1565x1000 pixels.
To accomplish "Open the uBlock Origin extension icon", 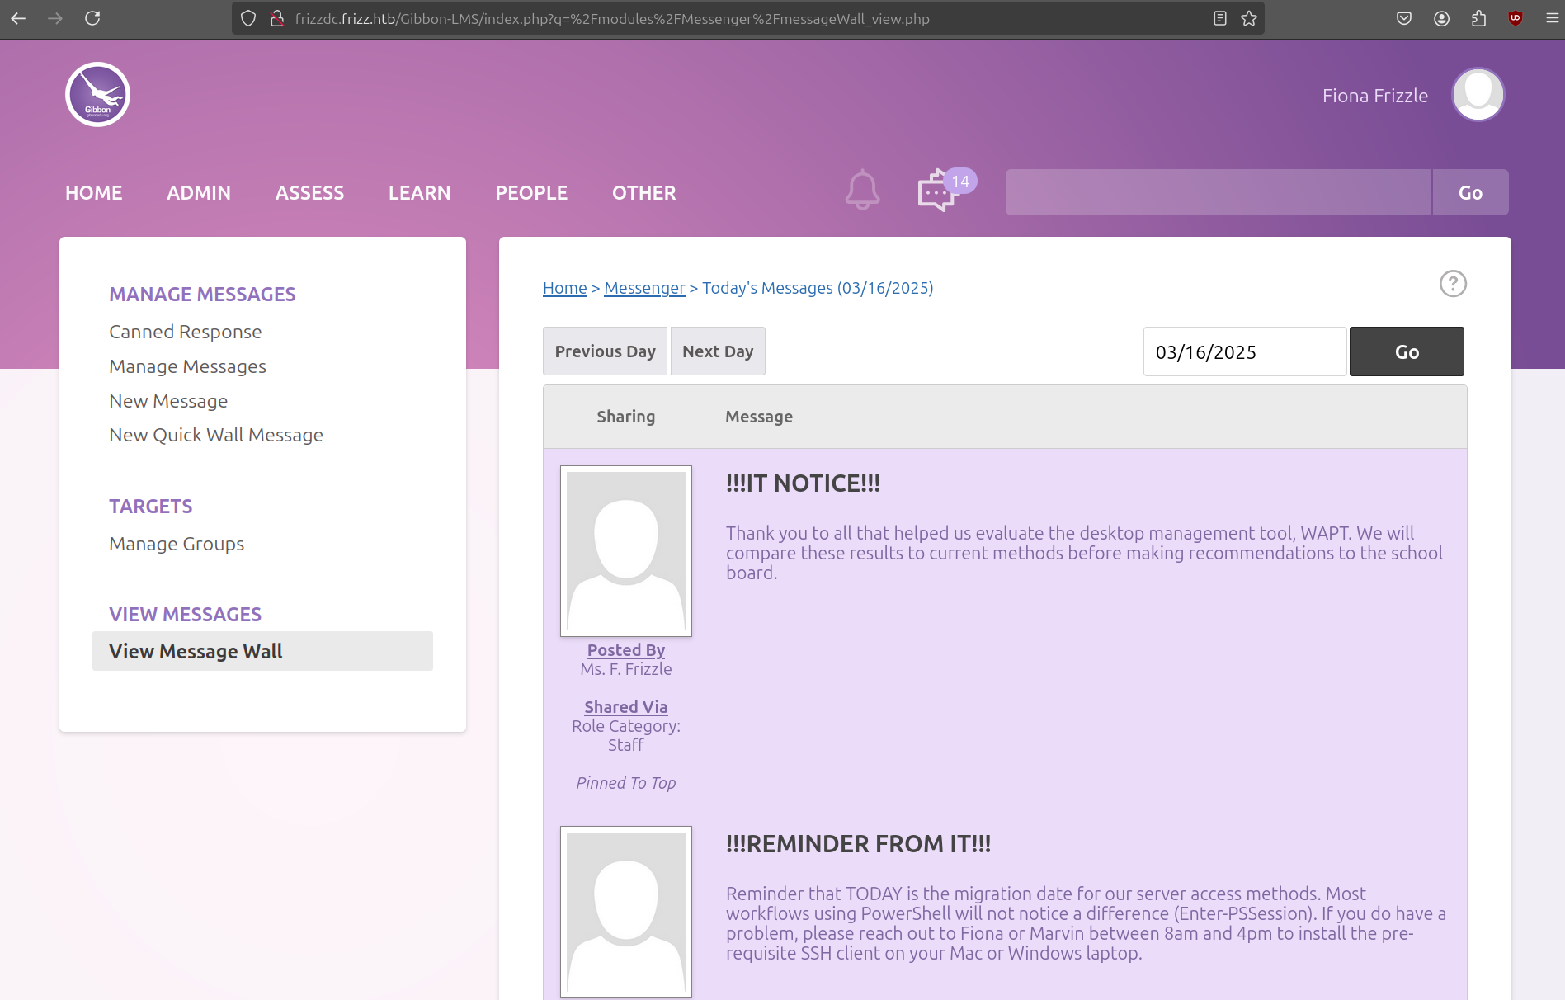I will pos(1515,18).
